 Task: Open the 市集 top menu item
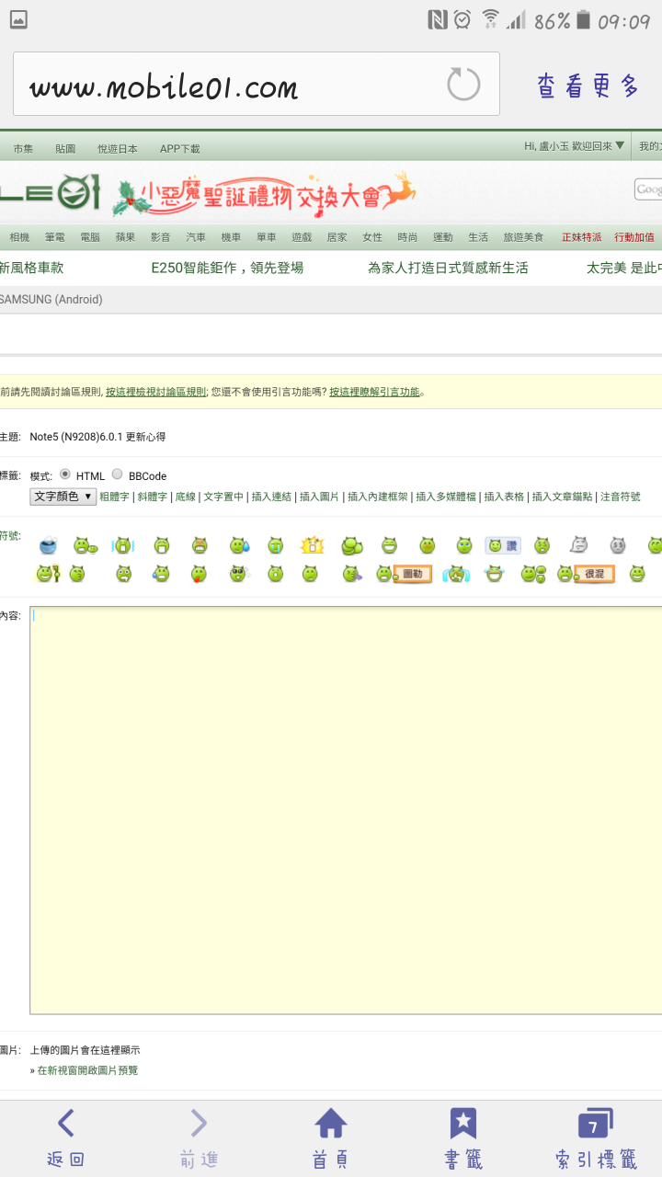click(23, 148)
